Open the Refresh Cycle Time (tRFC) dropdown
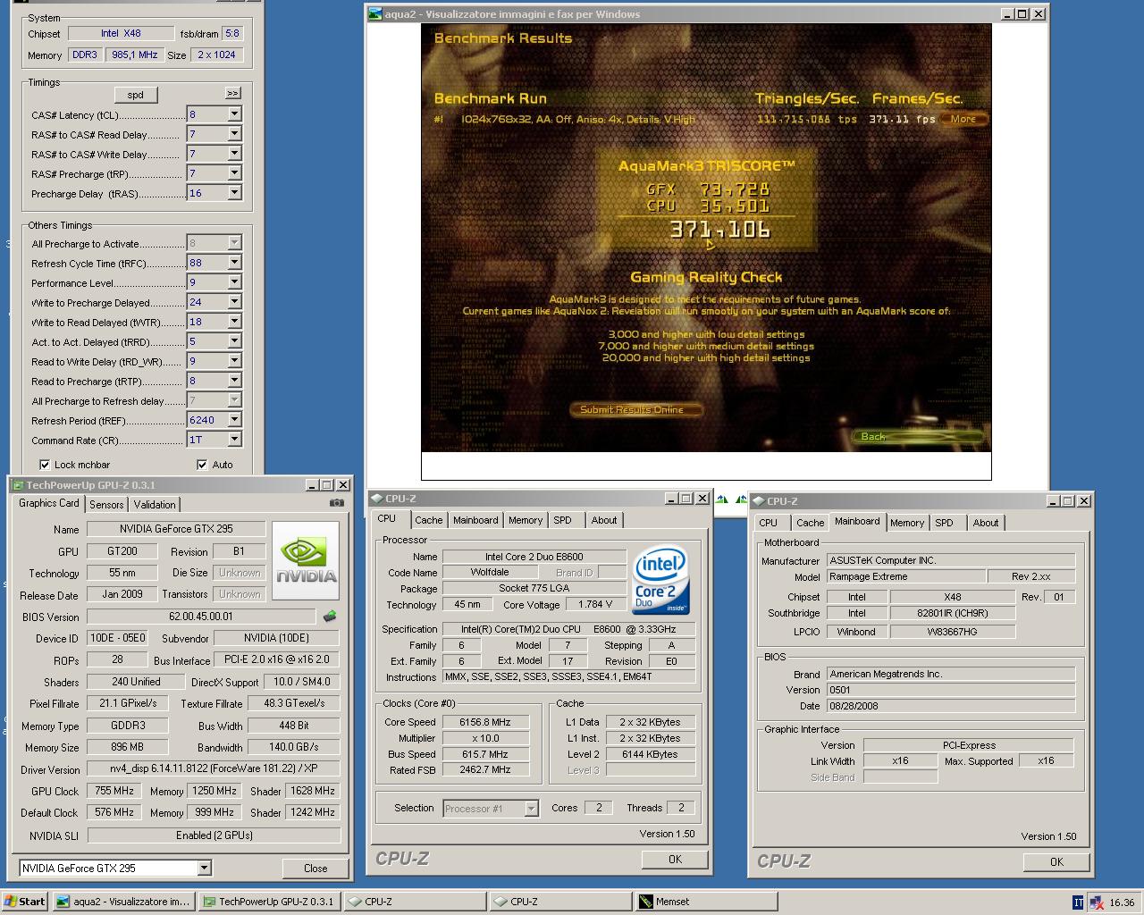 [234, 263]
